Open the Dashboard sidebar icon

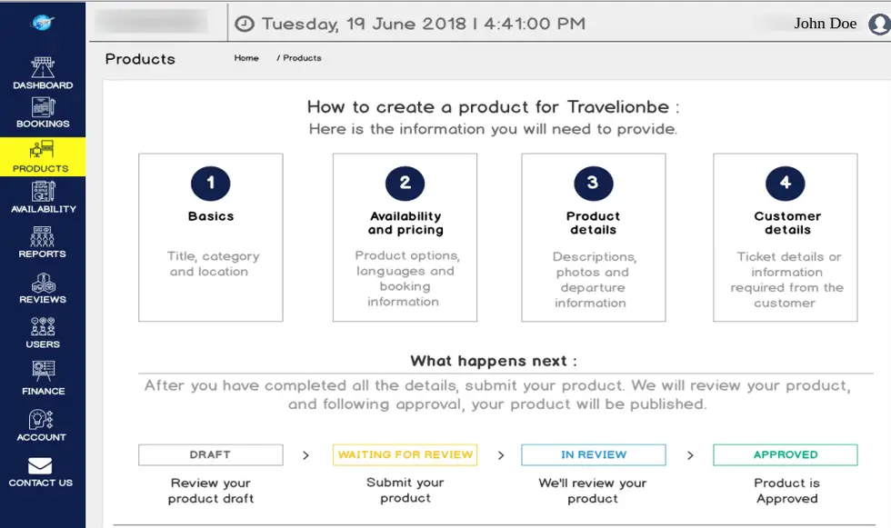tap(43, 67)
